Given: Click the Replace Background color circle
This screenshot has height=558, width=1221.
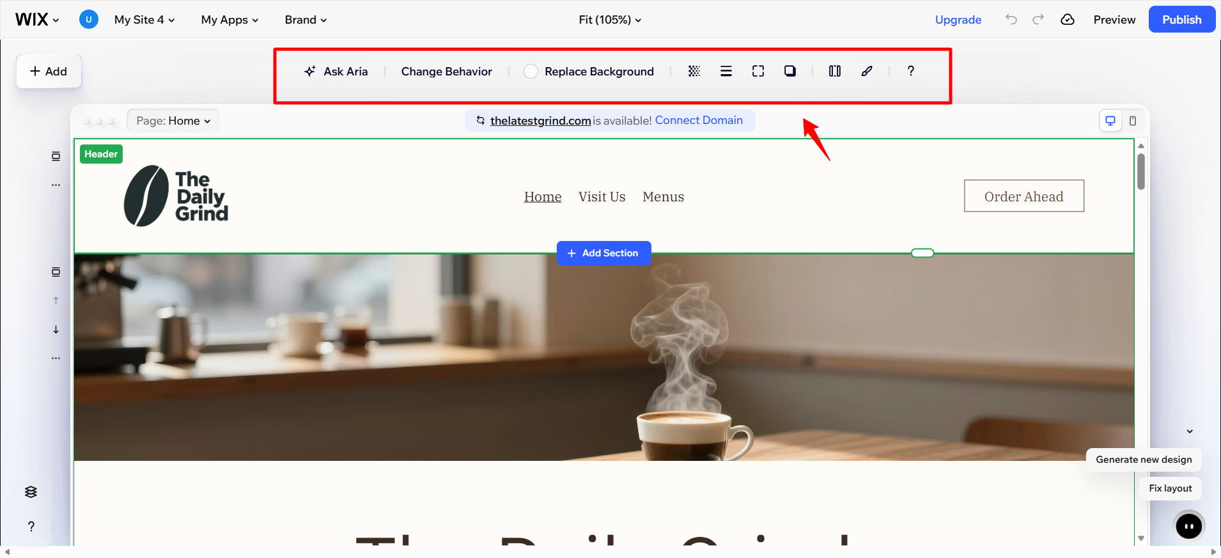Looking at the screenshot, I should (x=531, y=72).
